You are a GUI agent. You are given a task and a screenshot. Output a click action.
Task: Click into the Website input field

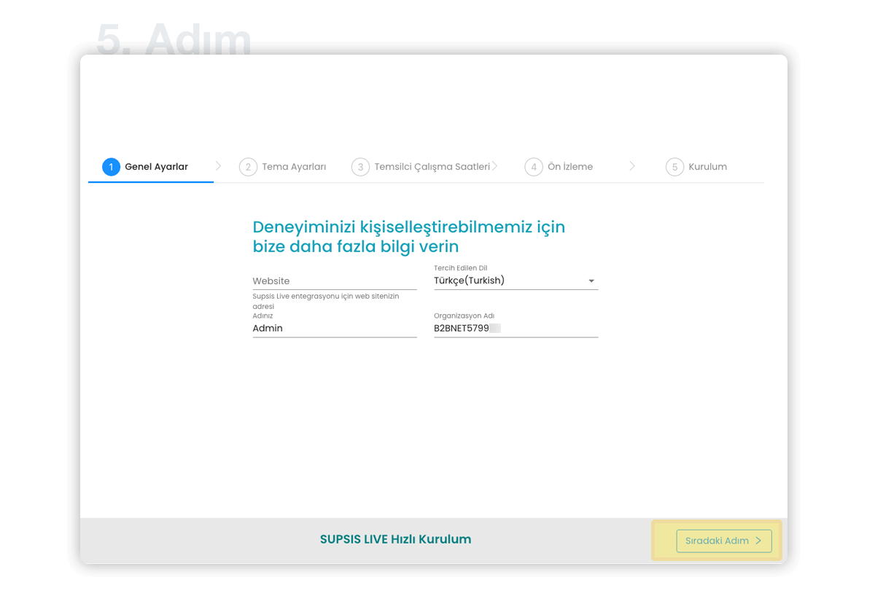(x=335, y=281)
